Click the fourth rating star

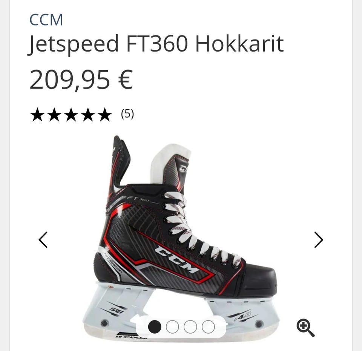pos(88,115)
